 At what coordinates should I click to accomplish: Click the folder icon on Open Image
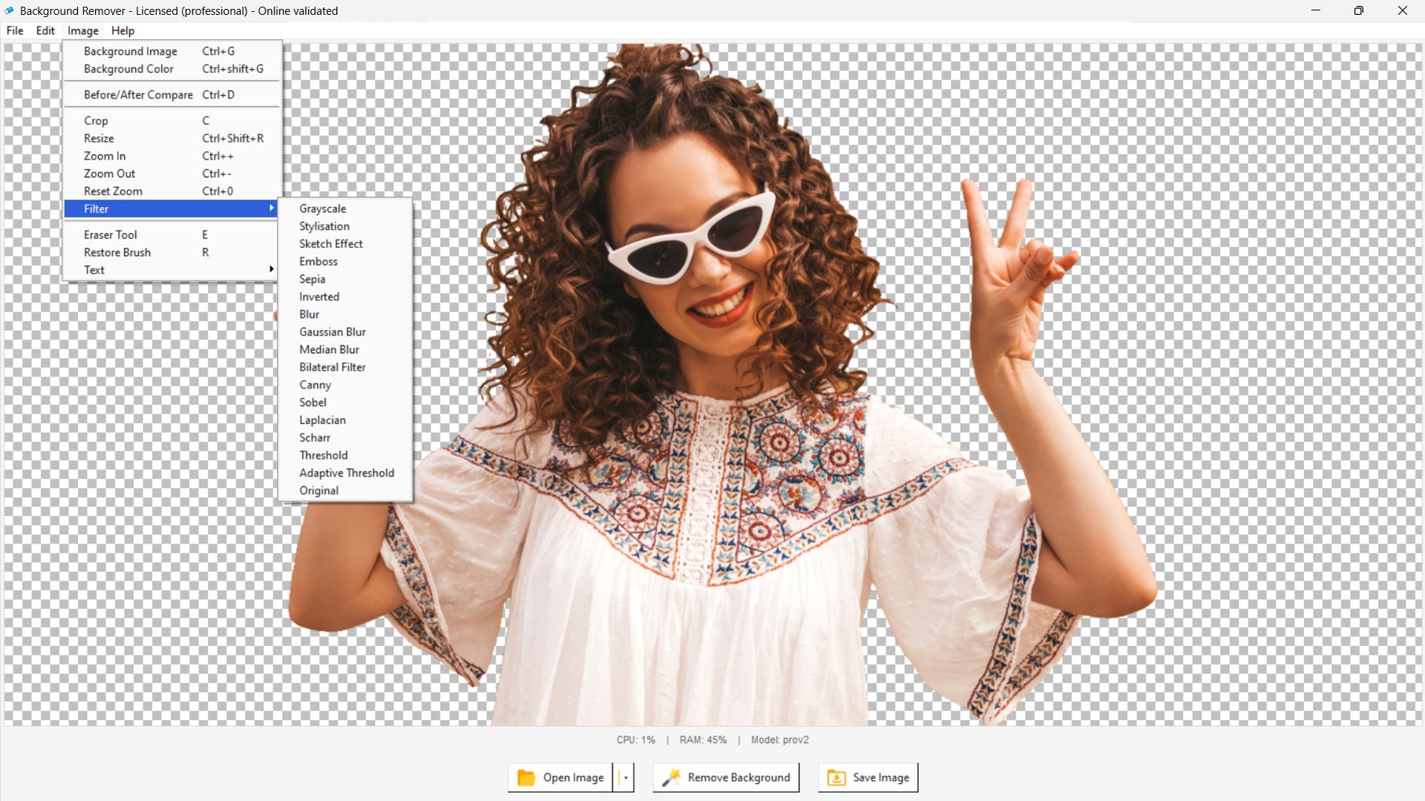[525, 777]
